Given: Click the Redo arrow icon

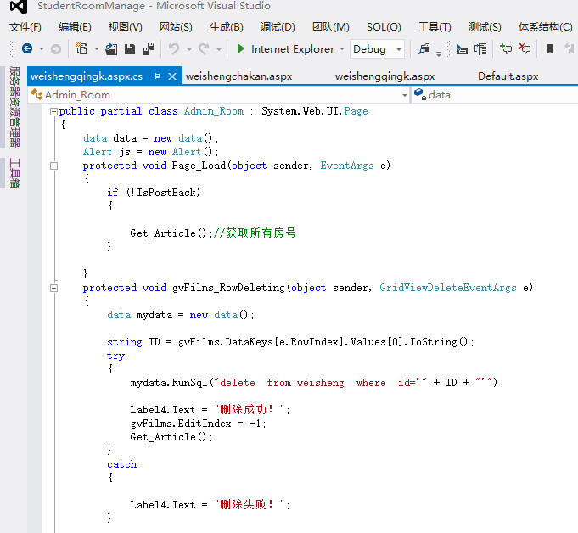Looking at the screenshot, I should pyautogui.click(x=204, y=48).
